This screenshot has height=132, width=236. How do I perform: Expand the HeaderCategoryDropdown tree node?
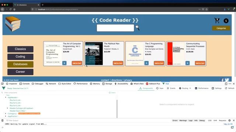pyautogui.click(x=7, y=108)
